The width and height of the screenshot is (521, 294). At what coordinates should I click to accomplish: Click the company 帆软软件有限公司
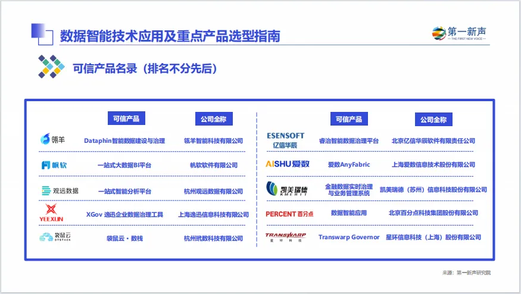point(214,165)
